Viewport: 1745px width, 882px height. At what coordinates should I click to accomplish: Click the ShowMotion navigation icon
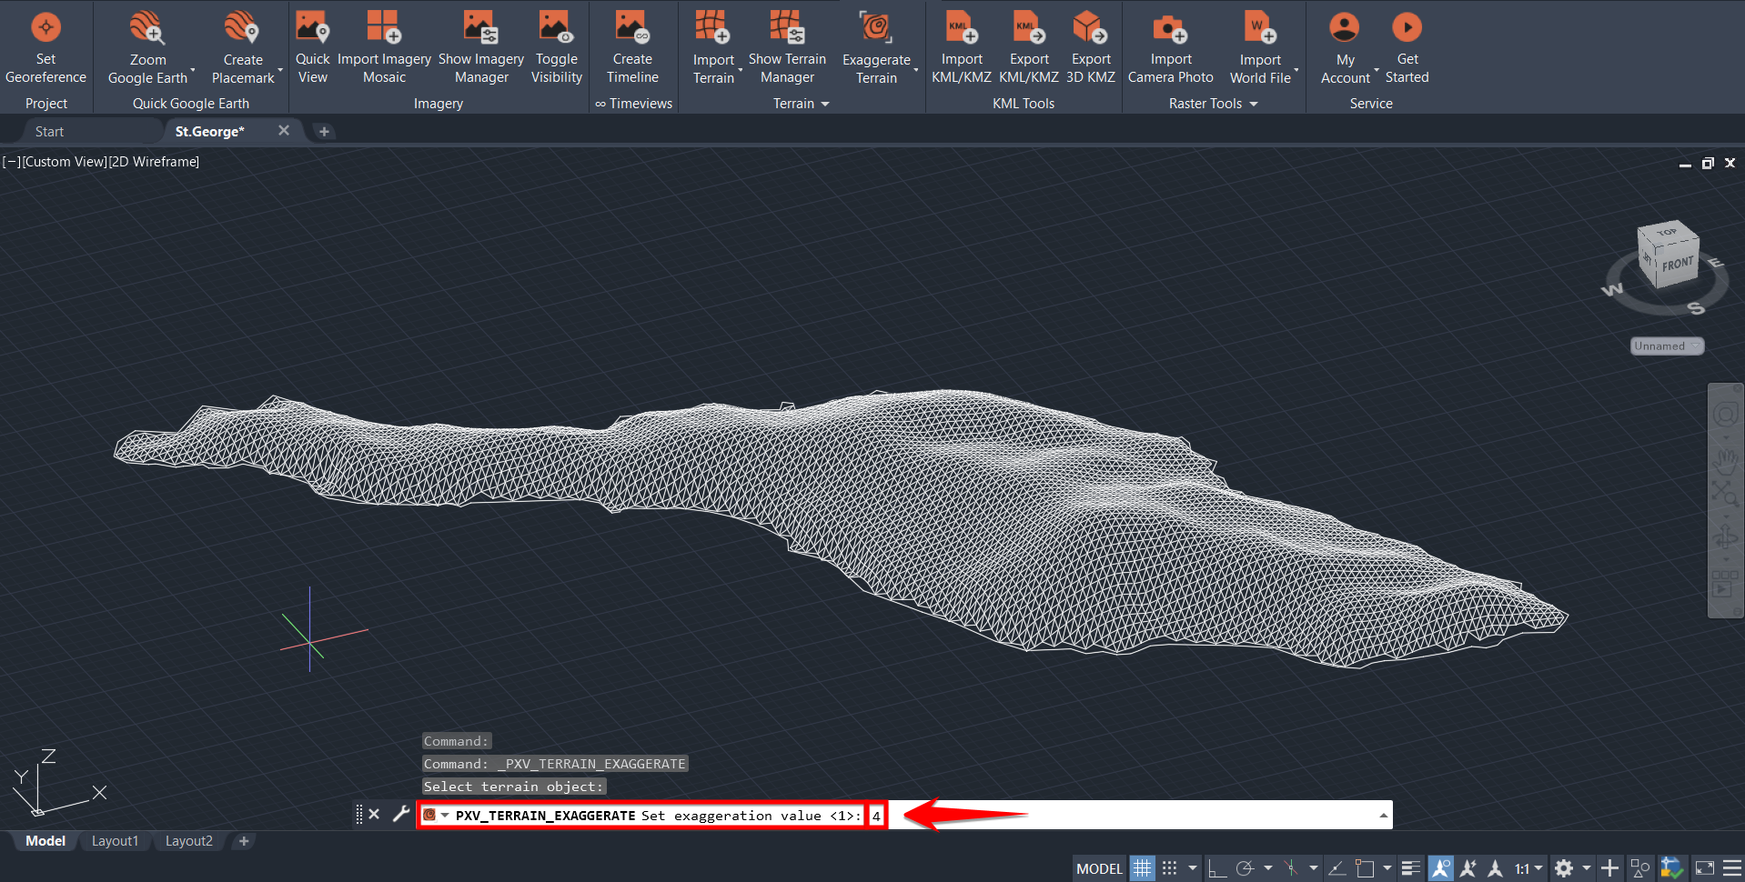[1725, 584]
